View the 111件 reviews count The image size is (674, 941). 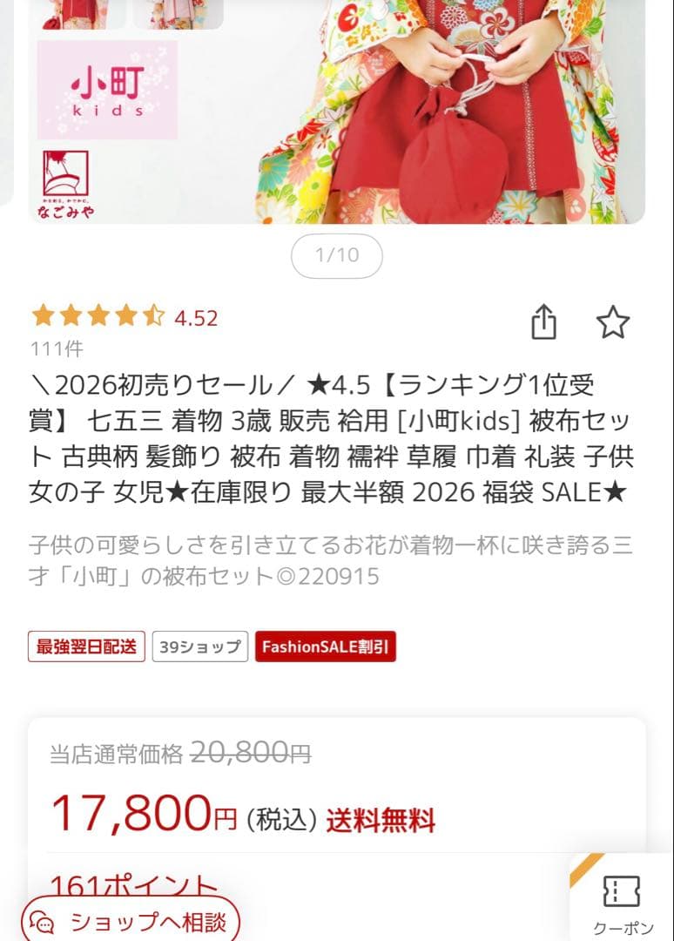57,349
